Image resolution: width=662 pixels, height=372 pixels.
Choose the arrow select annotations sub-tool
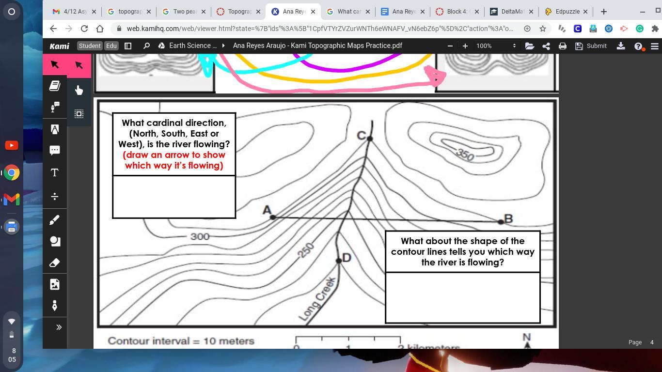pos(79,65)
